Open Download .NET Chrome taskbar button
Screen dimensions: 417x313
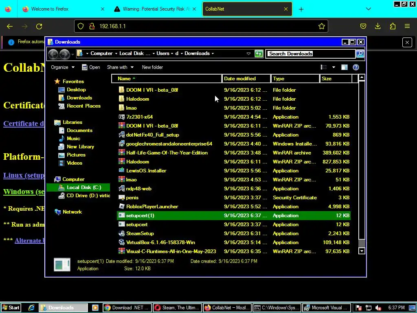coord(127,308)
